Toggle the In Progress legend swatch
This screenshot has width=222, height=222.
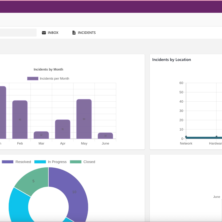click(x=40, y=162)
